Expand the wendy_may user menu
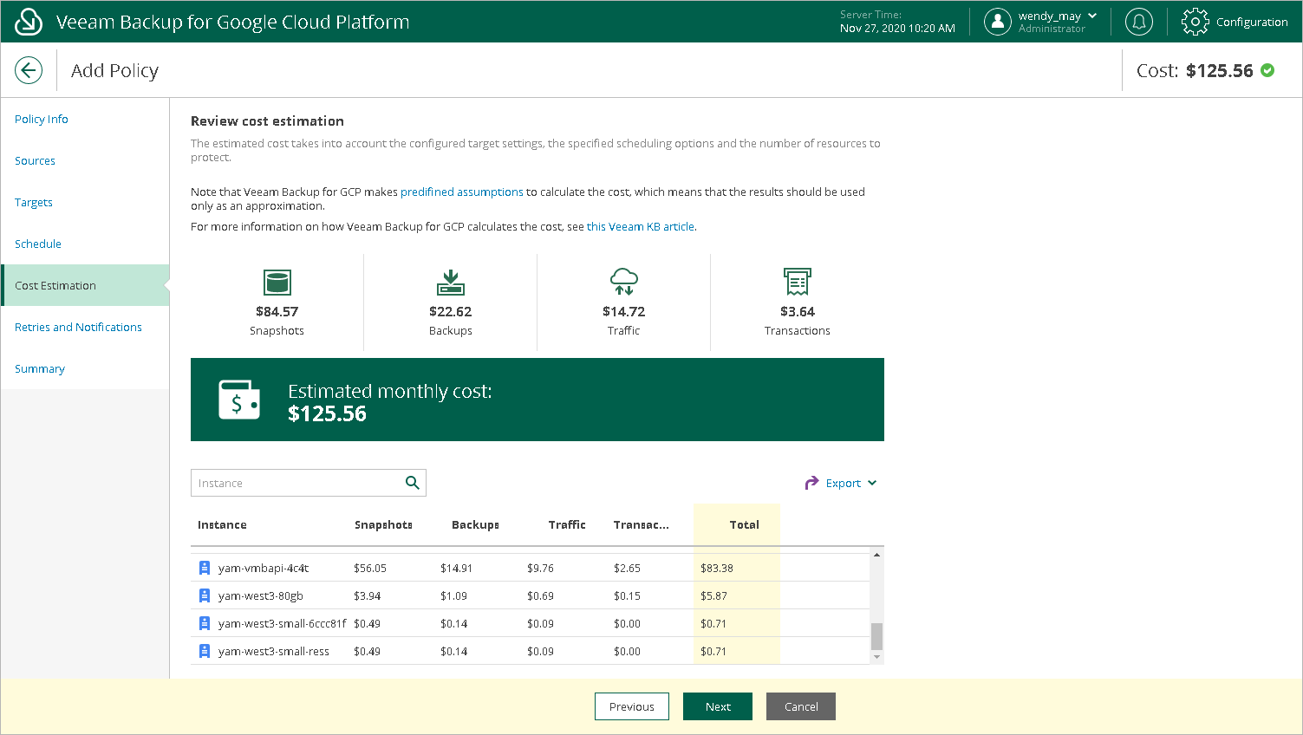Screen dimensions: 1303x735 pyautogui.click(x=1092, y=16)
